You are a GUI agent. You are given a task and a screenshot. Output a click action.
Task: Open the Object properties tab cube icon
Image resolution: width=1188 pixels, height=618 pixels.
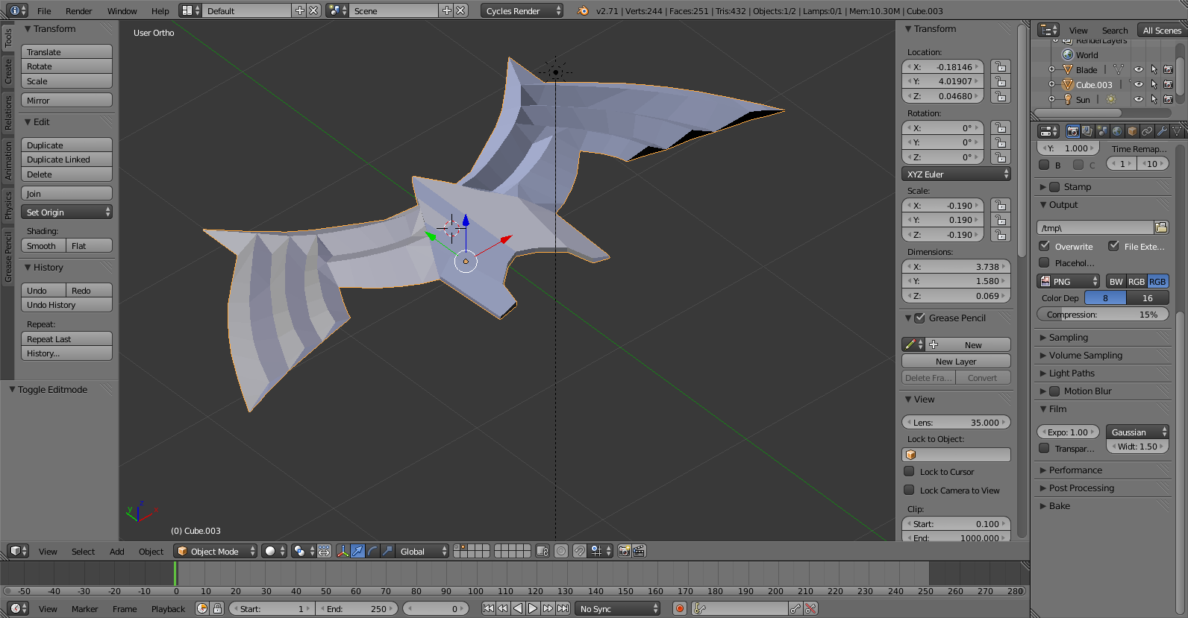coord(1132,131)
